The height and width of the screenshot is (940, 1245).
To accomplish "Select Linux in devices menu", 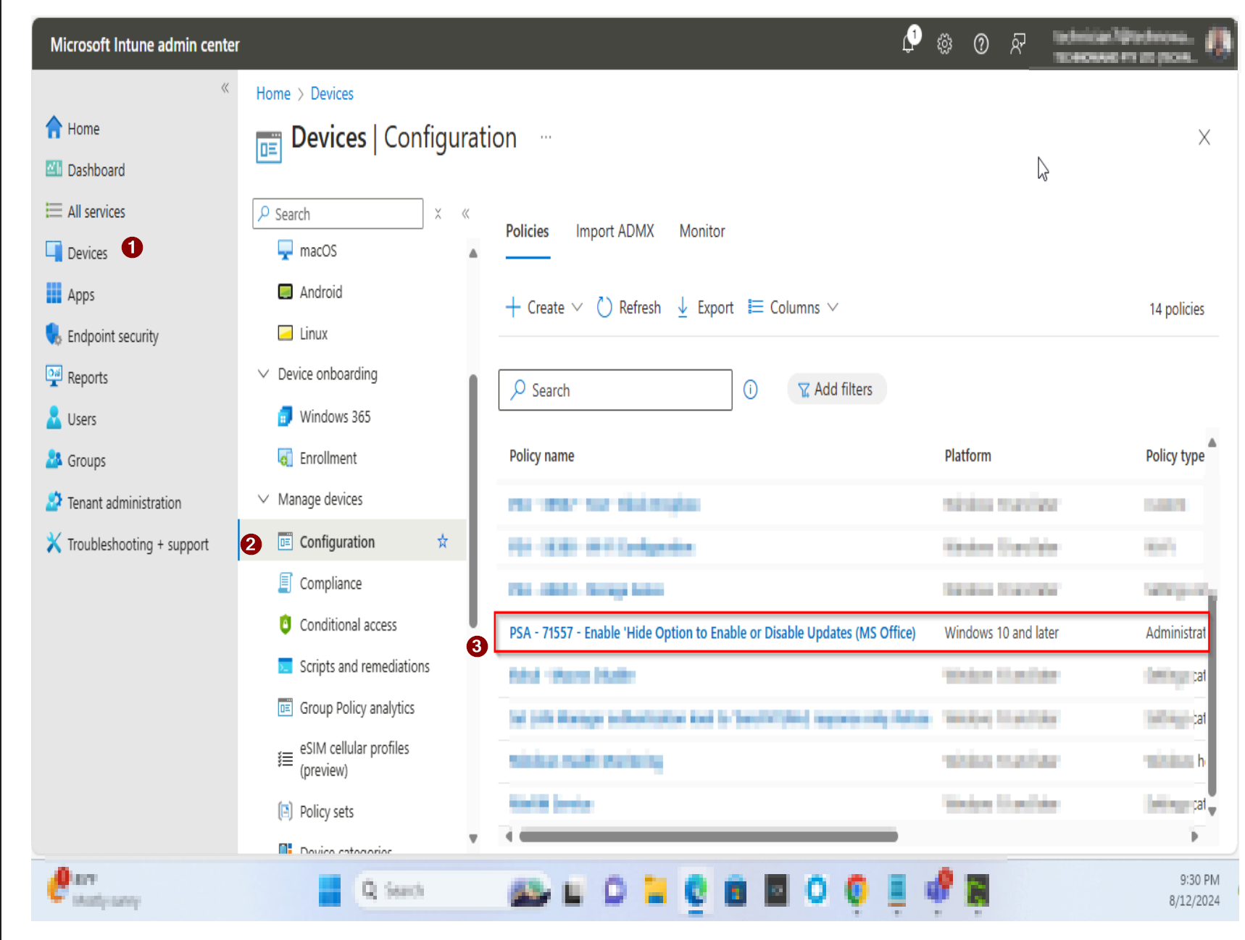I will [x=303, y=333].
